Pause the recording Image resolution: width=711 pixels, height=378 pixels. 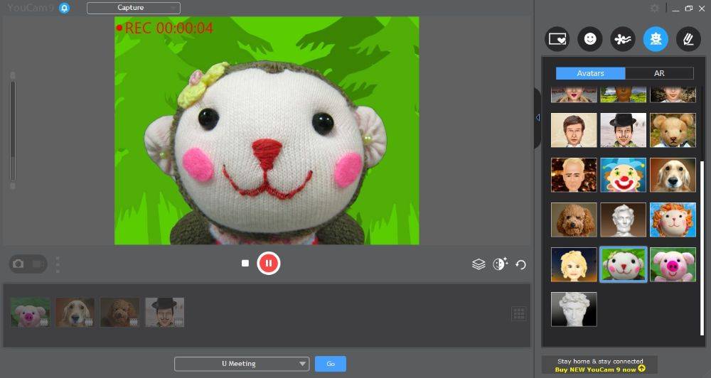[269, 264]
